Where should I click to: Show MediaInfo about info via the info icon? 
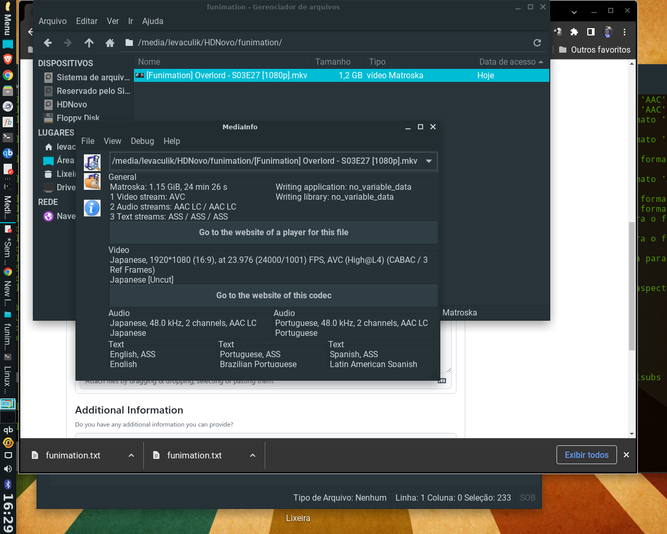point(92,208)
